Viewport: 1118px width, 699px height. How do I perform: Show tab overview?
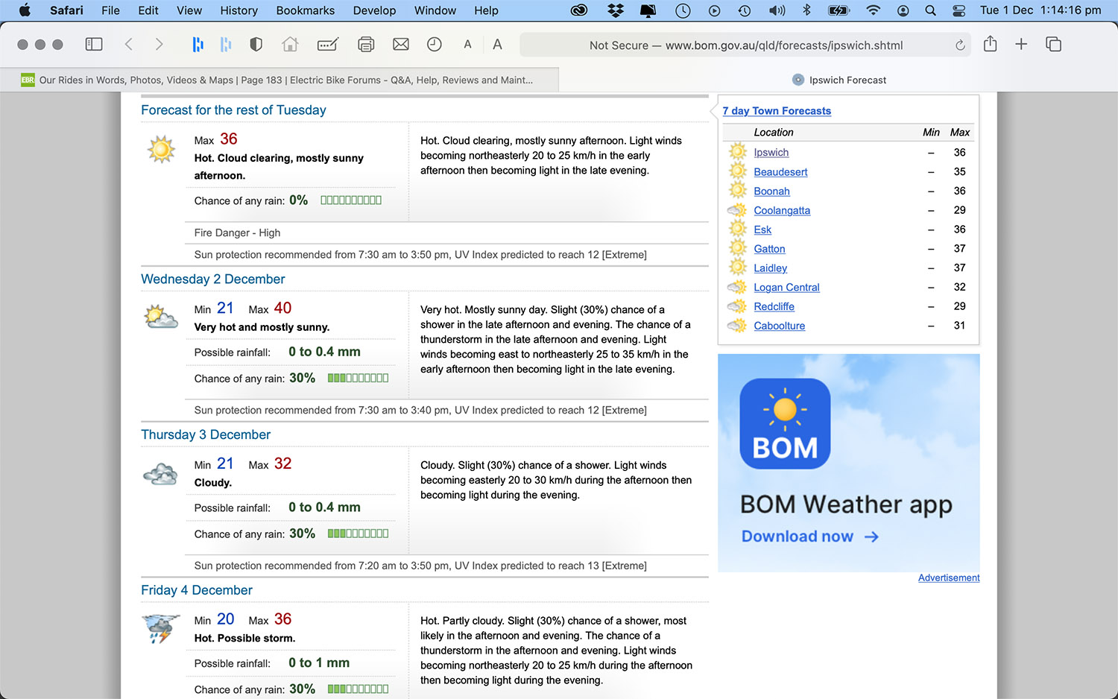click(x=1053, y=45)
